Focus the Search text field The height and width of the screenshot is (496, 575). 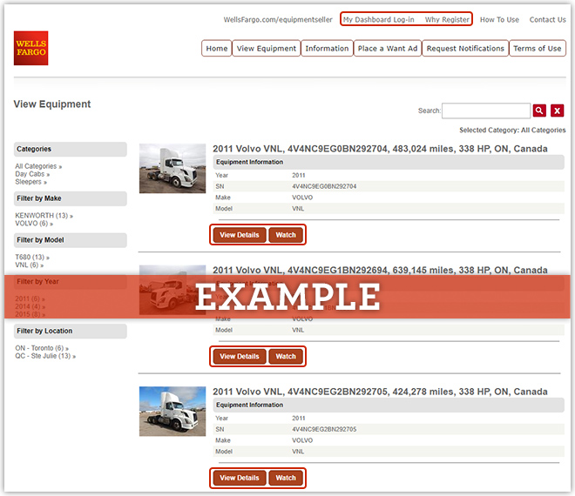click(x=486, y=111)
